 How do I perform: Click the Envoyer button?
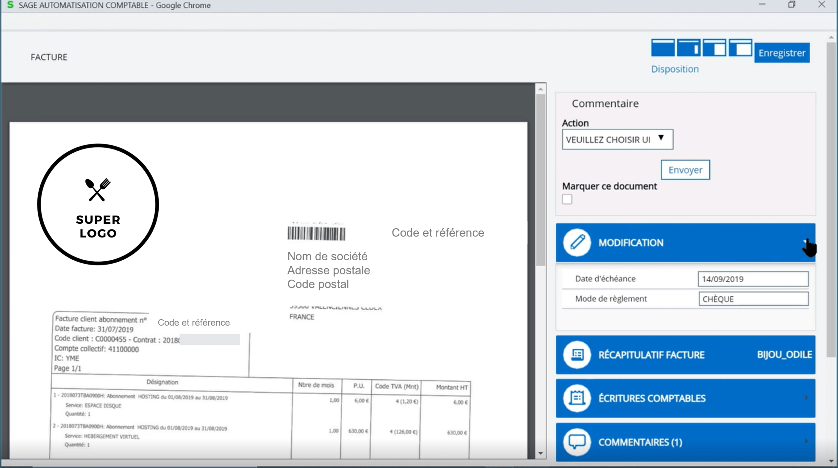[685, 170]
